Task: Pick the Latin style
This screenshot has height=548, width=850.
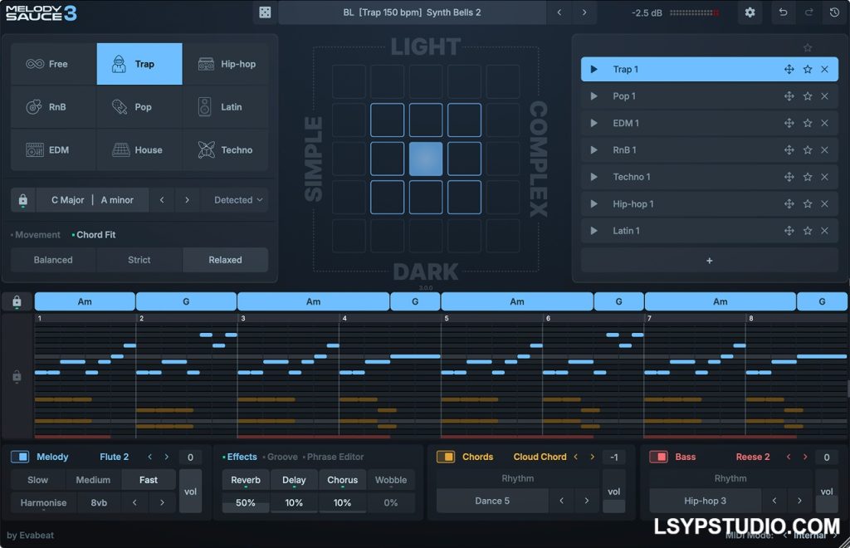Action: point(226,107)
